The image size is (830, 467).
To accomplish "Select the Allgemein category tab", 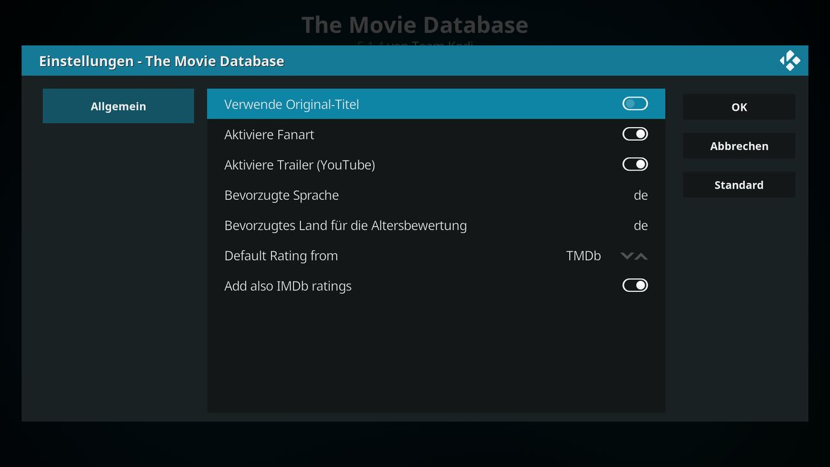I will click(x=118, y=106).
